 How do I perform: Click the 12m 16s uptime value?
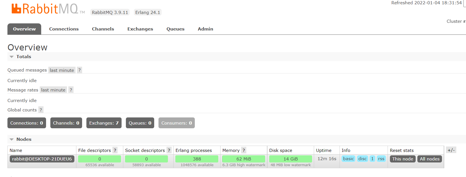click(x=327, y=159)
